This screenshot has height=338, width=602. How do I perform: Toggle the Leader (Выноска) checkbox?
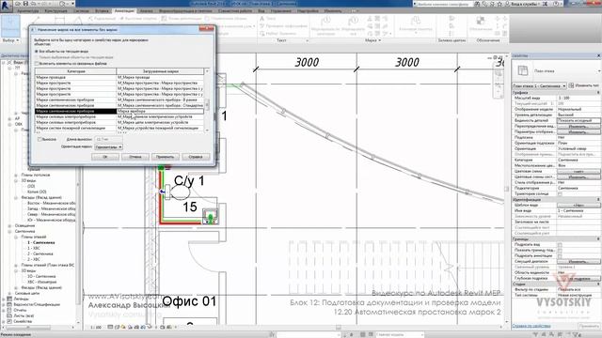click(x=40, y=140)
